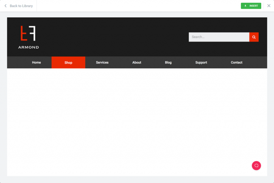
Task: Click the Contact navigation link
Action: [237, 62]
